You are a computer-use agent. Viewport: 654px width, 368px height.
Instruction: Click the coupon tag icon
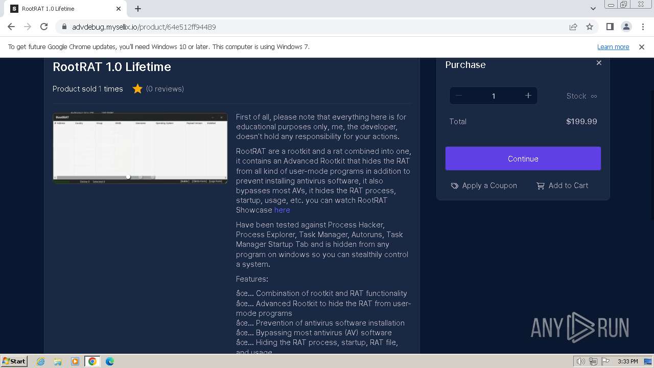tap(455, 186)
